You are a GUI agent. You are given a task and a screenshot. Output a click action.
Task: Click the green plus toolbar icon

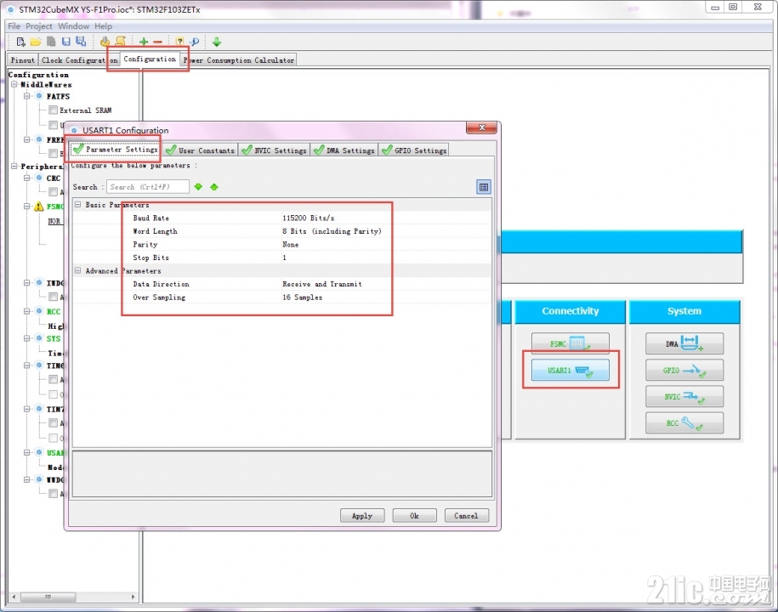coord(144,42)
